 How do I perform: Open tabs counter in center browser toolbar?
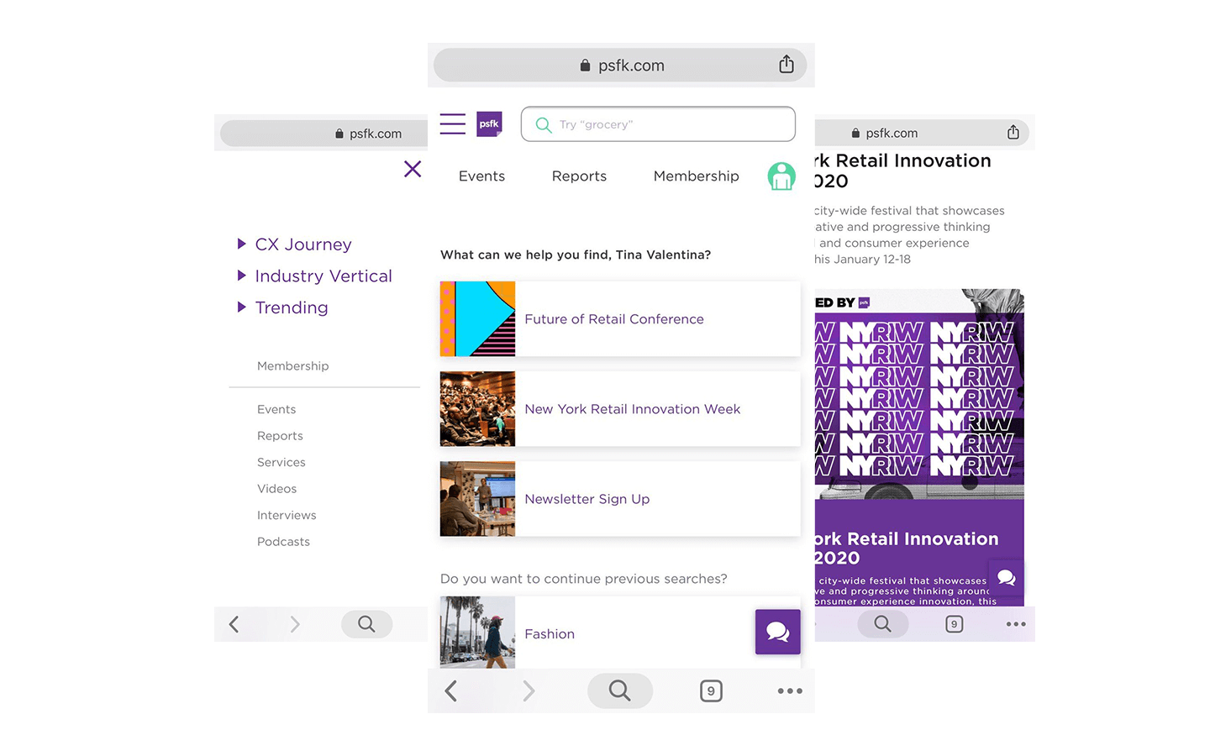click(711, 690)
